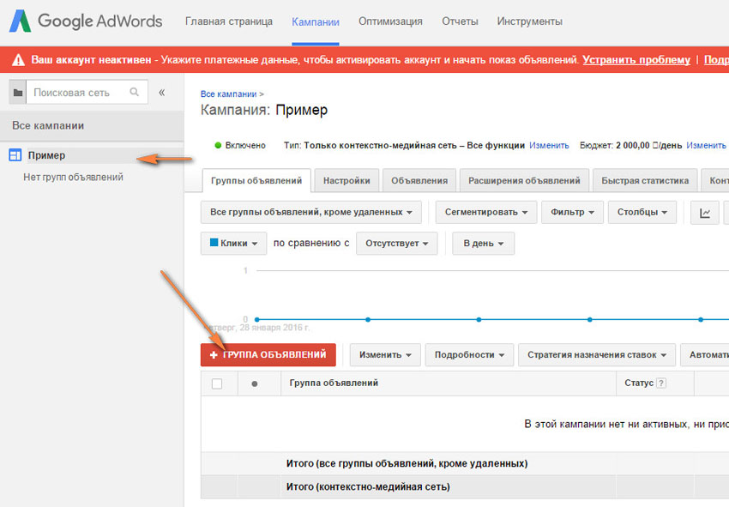Select the Пример campaign in the sidebar
Screen dimensions: 729x507
tap(46, 155)
